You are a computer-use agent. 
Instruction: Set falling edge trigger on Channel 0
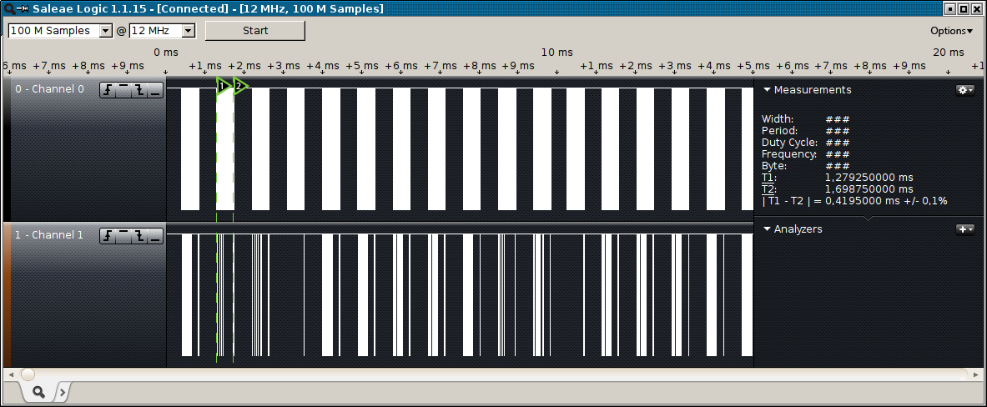[x=139, y=90]
